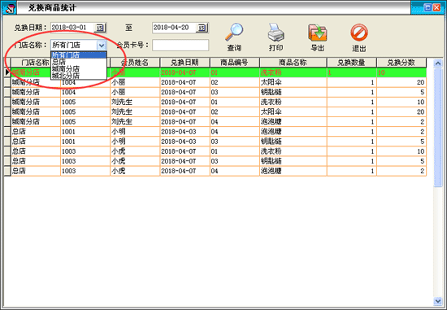Click the 退出 red exit icon

coord(359,33)
